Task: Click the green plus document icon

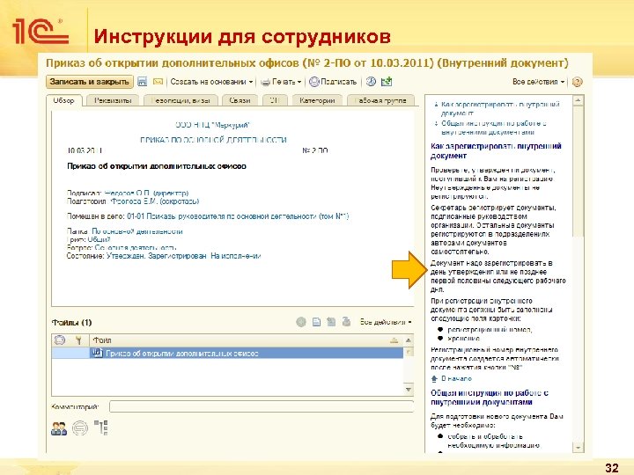Action: point(387,82)
